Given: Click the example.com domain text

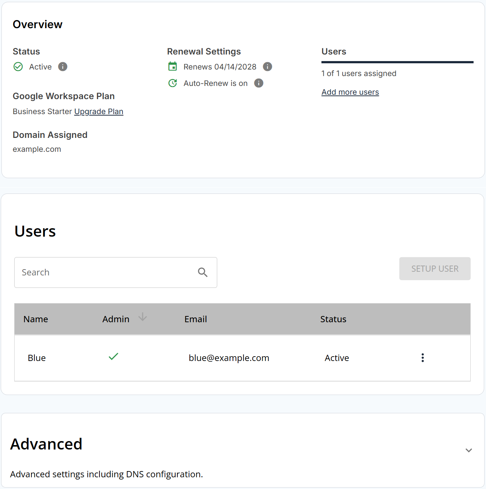Looking at the screenshot, I should [37, 149].
